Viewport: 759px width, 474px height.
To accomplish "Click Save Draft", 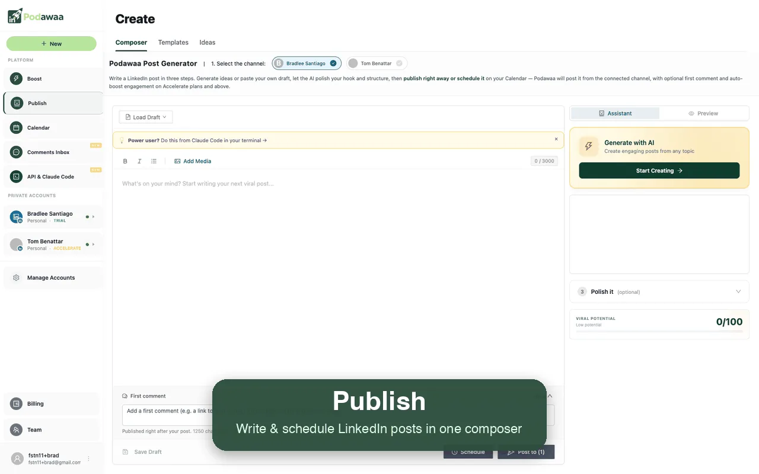I will coord(142,452).
